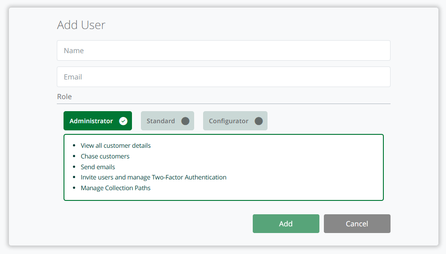Image resolution: width=446 pixels, height=254 pixels.
Task: Click the Two-Factor Authentication permission line
Action: tap(153, 177)
